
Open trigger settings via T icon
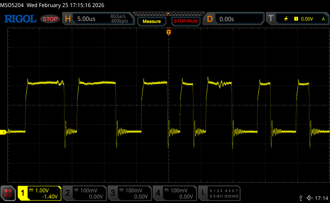point(271,19)
